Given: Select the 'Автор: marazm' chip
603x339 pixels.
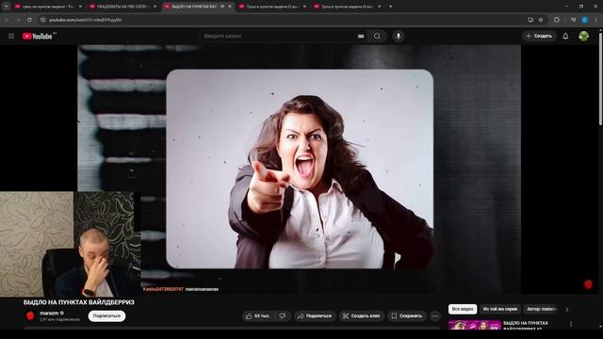Looking at the screenshot, I should tap(541, 309).
